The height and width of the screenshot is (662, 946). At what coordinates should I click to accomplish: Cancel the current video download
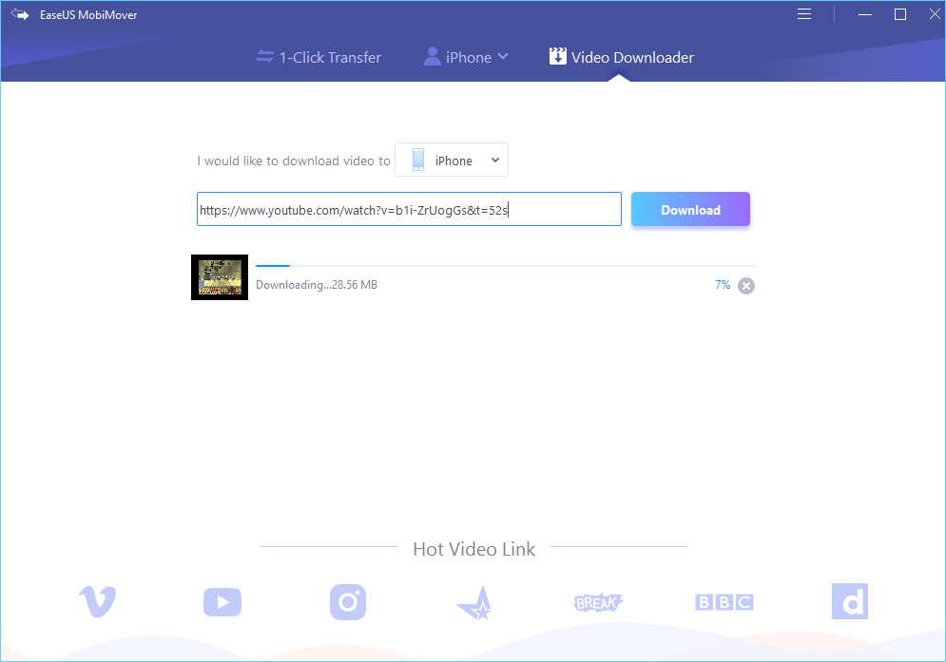pyautogui.click(x=745, y=285)
